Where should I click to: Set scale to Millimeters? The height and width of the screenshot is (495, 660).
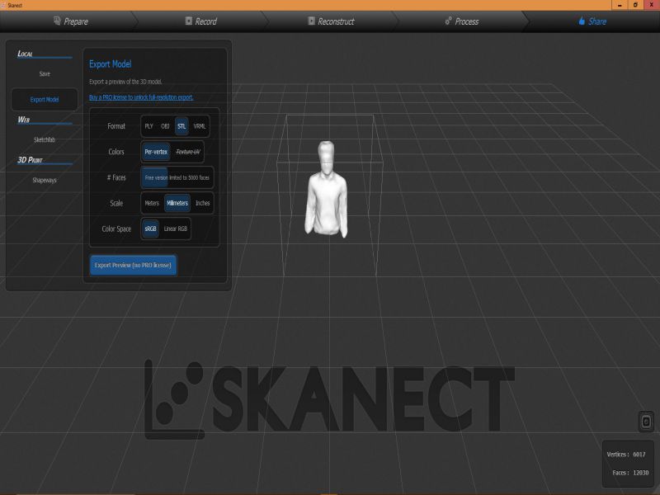click(x=177, y=203)
